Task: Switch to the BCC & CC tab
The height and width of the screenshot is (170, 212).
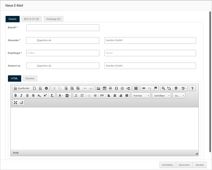Action: pyautogui.click(x=31, y=19)
